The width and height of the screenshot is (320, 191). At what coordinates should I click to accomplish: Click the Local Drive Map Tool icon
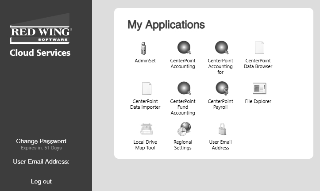[145, 129]
